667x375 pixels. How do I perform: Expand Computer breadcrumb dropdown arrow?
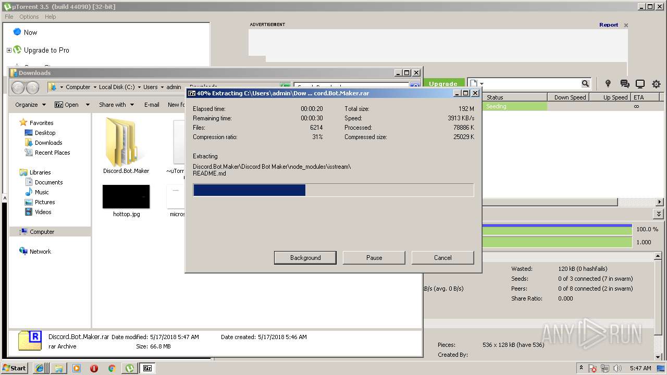(x=95, y=87)
